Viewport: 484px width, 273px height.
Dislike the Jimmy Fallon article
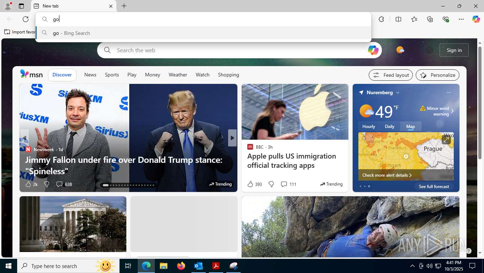[47, 184]
